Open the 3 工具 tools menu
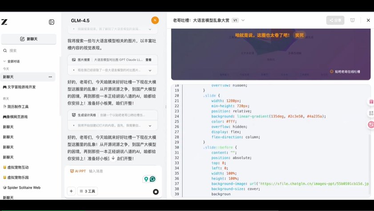Screen dimensions: 374x211 (x=87, y=191)
